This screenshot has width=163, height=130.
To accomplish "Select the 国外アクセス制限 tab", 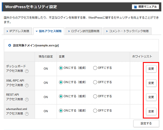I will 49,31.
